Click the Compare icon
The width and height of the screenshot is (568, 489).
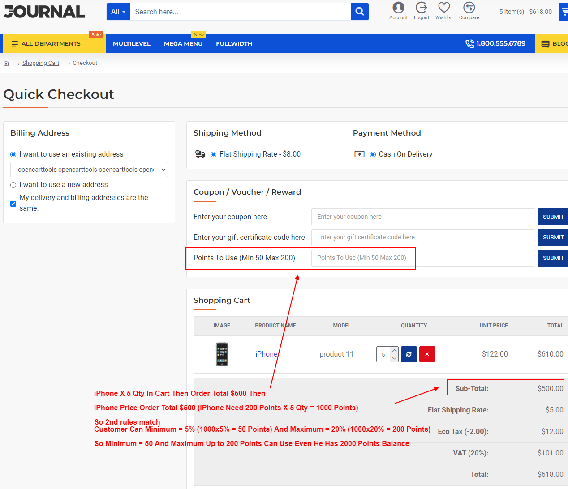tap(469, 8)
